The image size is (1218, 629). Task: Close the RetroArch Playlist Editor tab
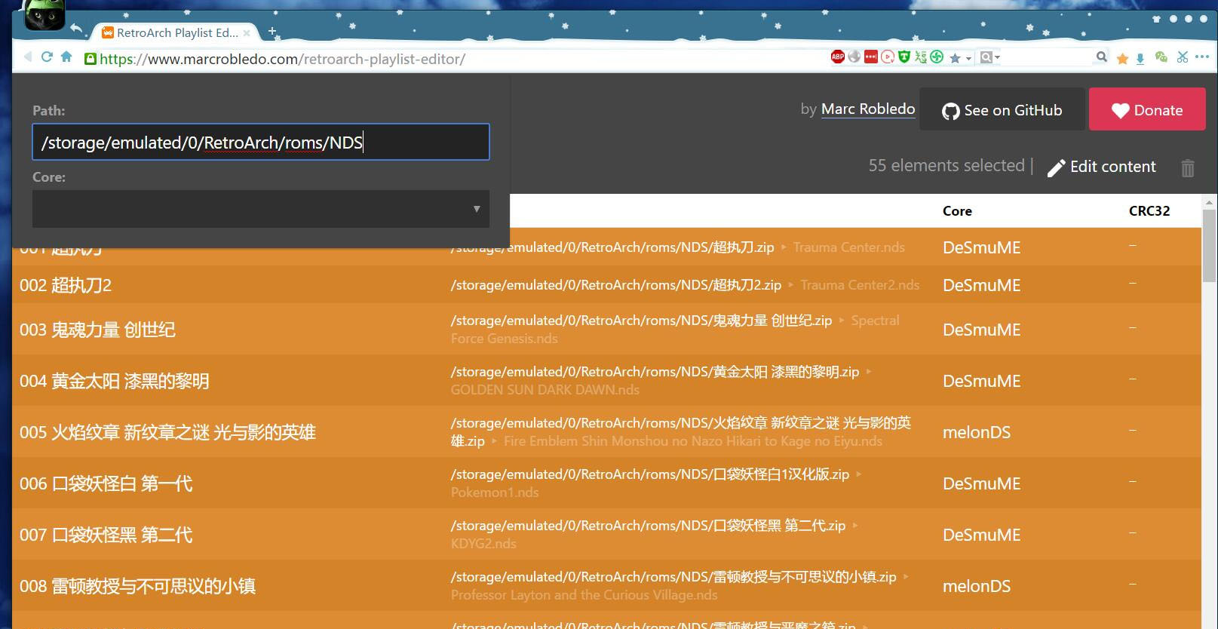point(247,33)
